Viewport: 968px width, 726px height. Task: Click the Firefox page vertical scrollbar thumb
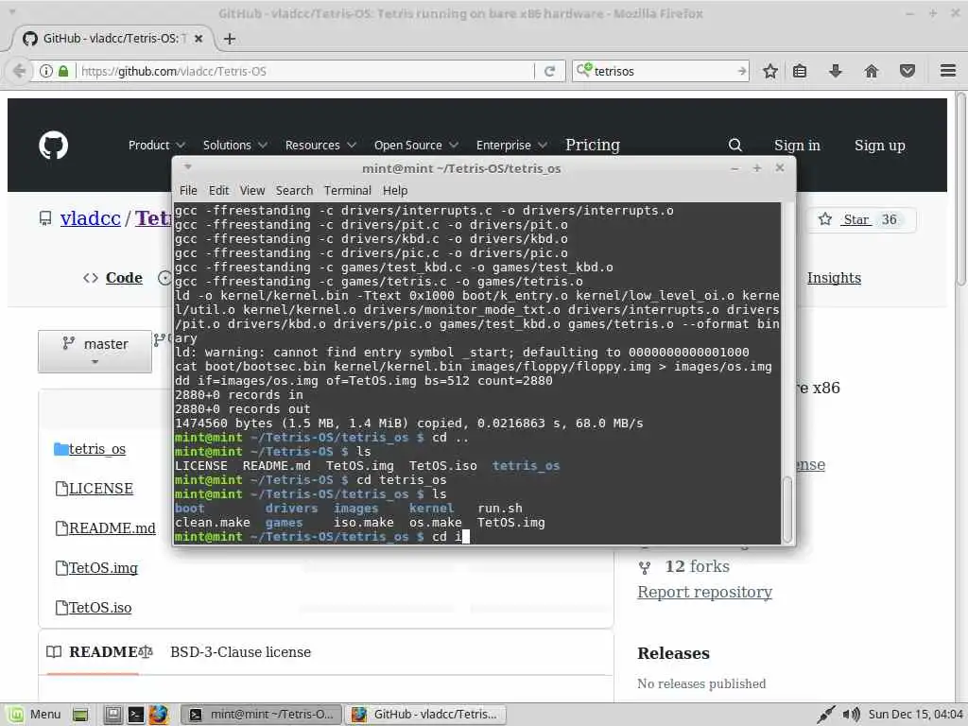(960, 188)
